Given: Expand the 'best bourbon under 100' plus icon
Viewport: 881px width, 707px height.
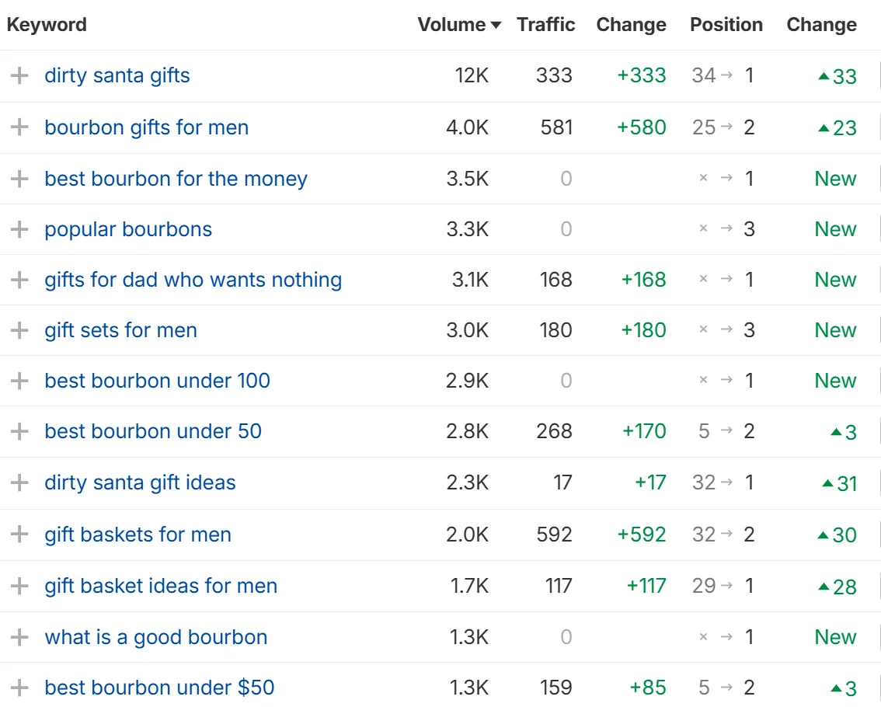Looking at the screenshot, I should click(x=19, y=381).
